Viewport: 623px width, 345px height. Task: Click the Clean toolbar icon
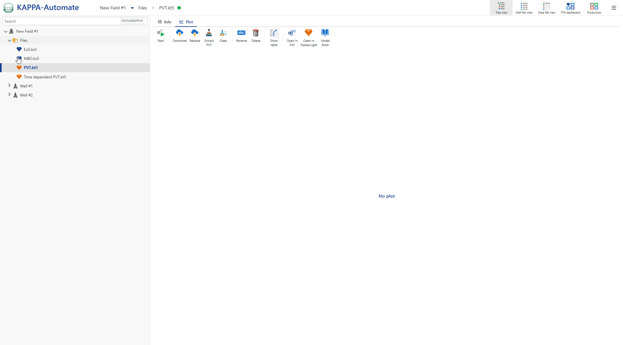pos(223,33)
